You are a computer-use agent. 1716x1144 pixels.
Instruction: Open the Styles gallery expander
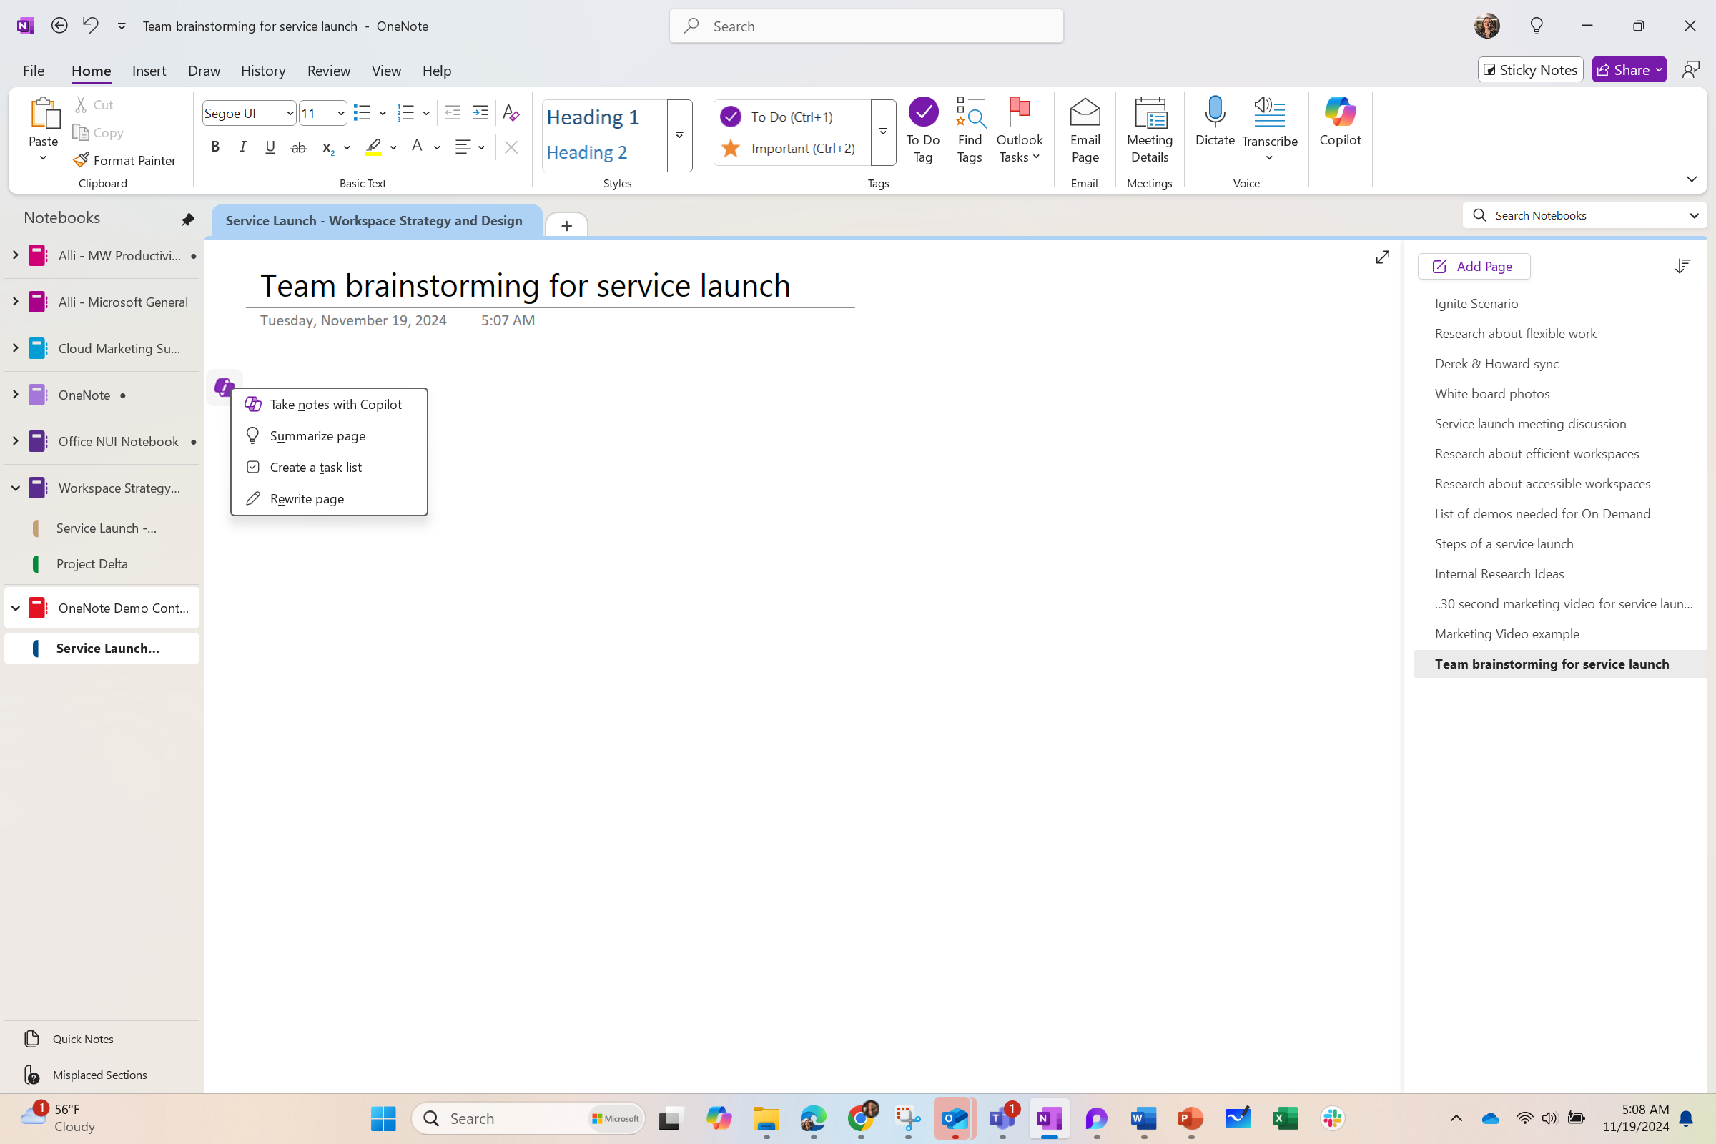click(679, 136)
